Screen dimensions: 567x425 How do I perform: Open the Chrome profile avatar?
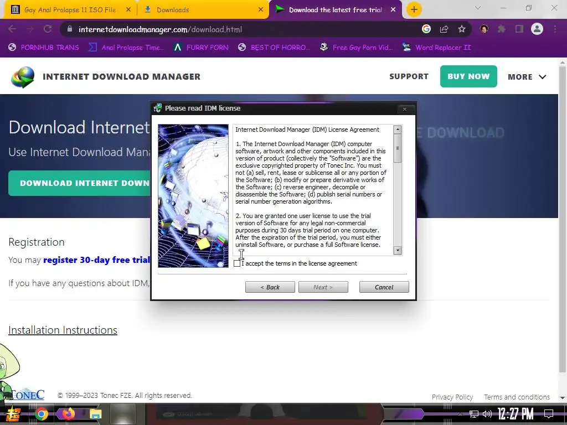point(537,29)
